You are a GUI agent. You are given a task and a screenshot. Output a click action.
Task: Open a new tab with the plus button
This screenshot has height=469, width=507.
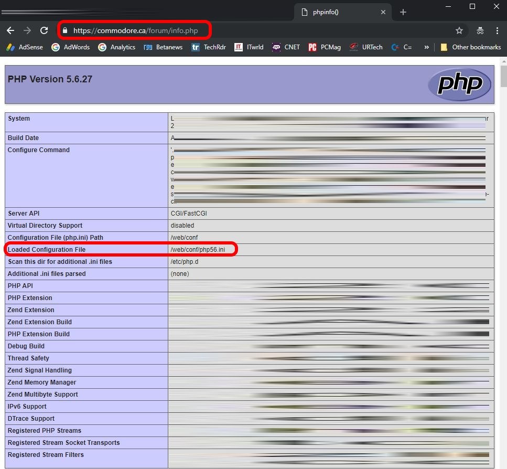click(x=403, y=12)
